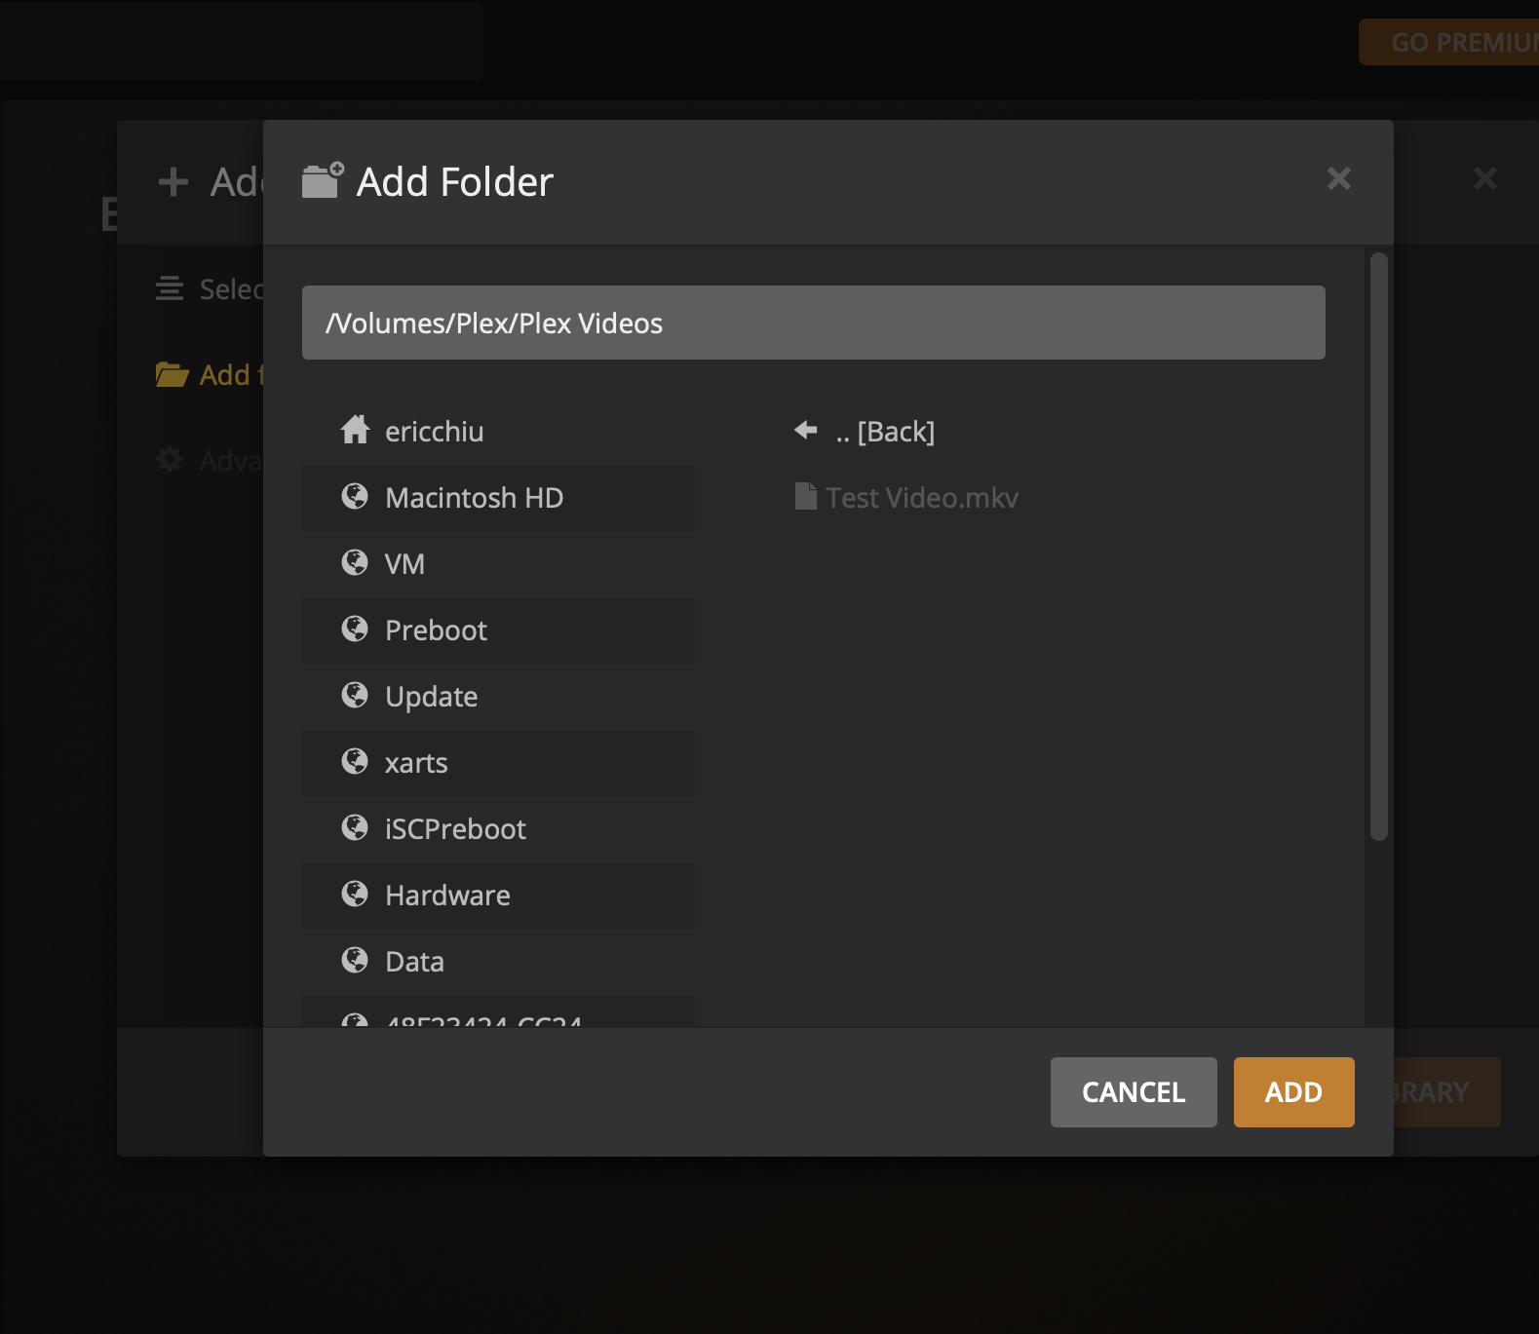Click the Add Folder title icon

coord(323,180)
